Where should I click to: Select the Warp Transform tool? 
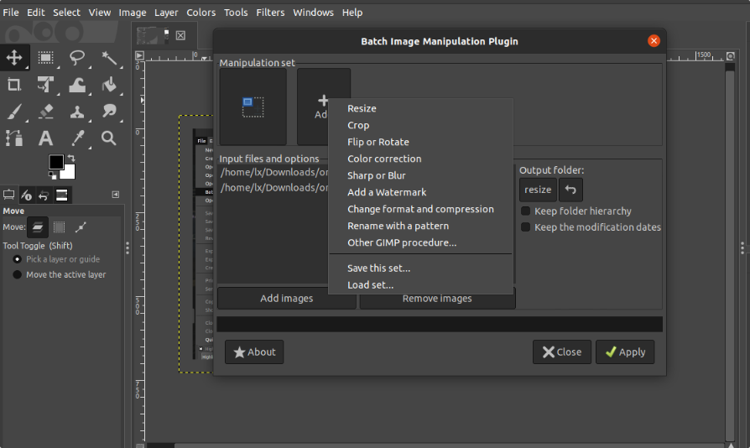coord(77,85)
